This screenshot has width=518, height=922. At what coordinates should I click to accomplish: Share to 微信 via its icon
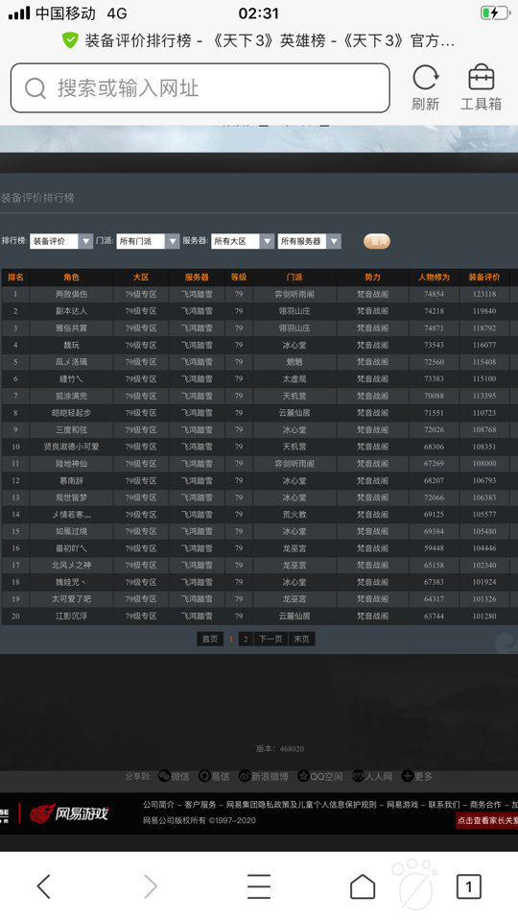click(x=164, y=776)
